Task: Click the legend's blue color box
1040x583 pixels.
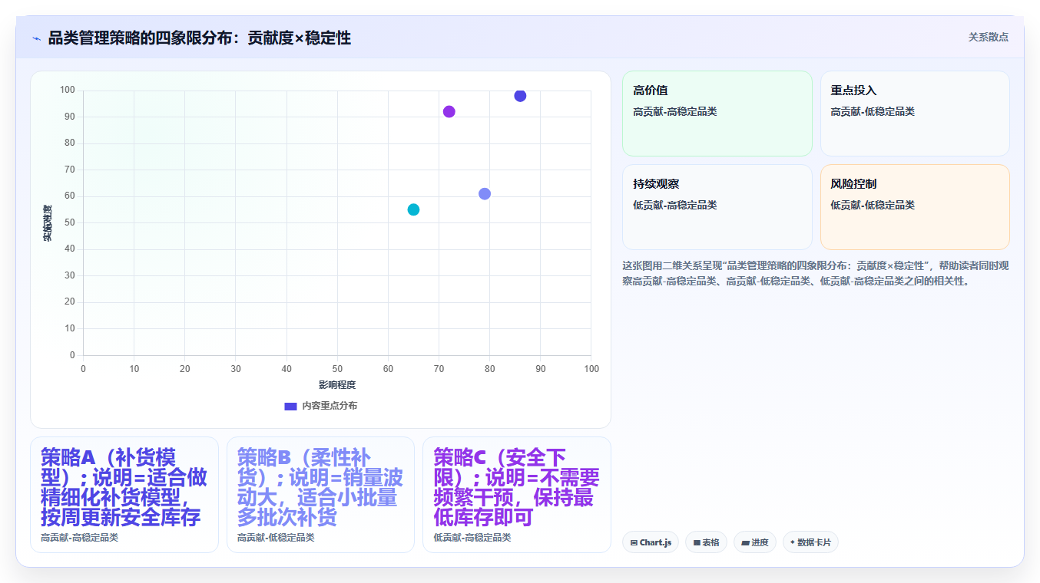Action: 290,406
